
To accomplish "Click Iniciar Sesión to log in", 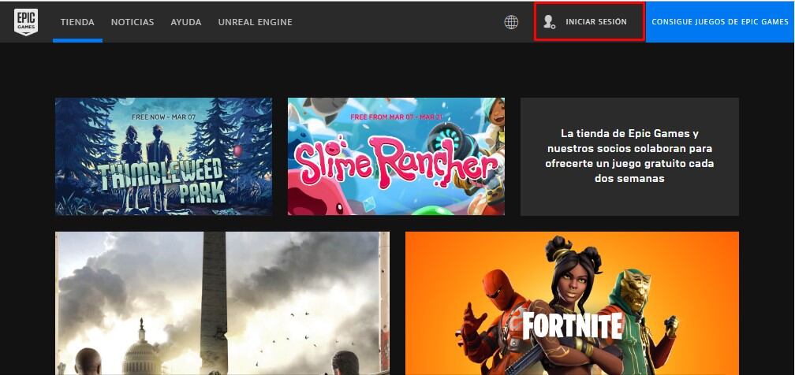I will coord(596,22).
